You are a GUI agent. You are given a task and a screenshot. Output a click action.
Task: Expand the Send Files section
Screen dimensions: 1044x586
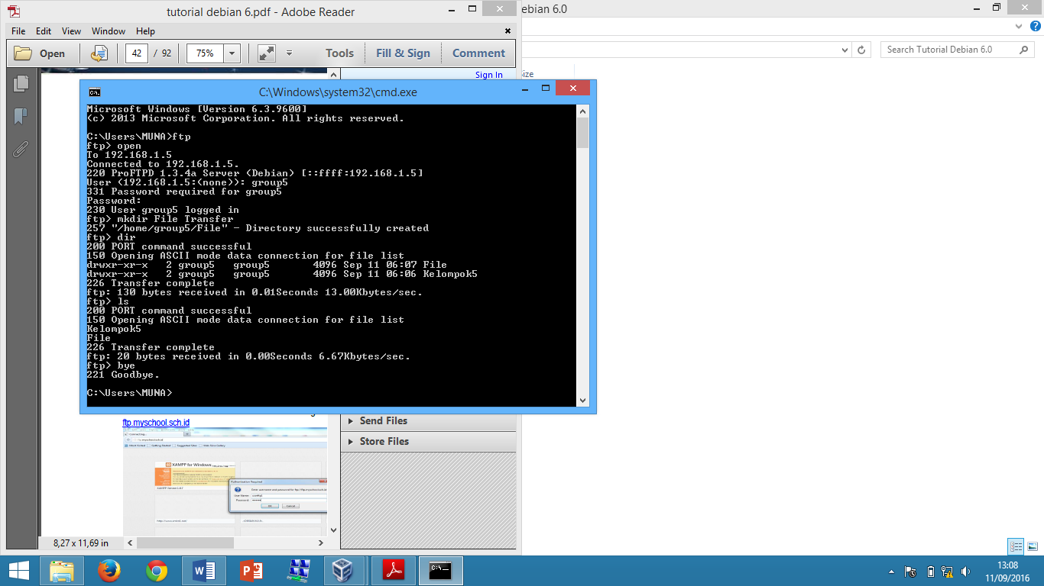pos(428,420)
